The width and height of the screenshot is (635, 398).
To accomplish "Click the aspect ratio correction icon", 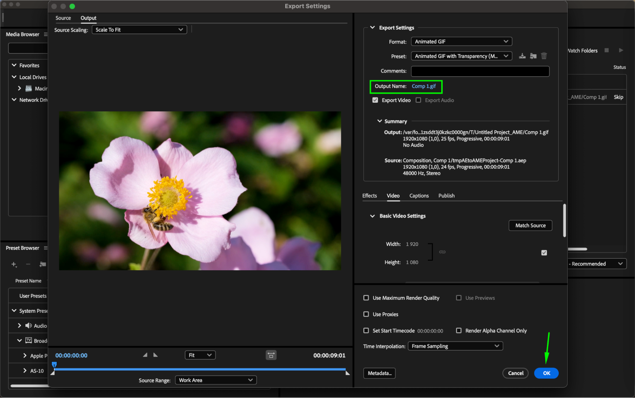I will click(x=271, y=355).
